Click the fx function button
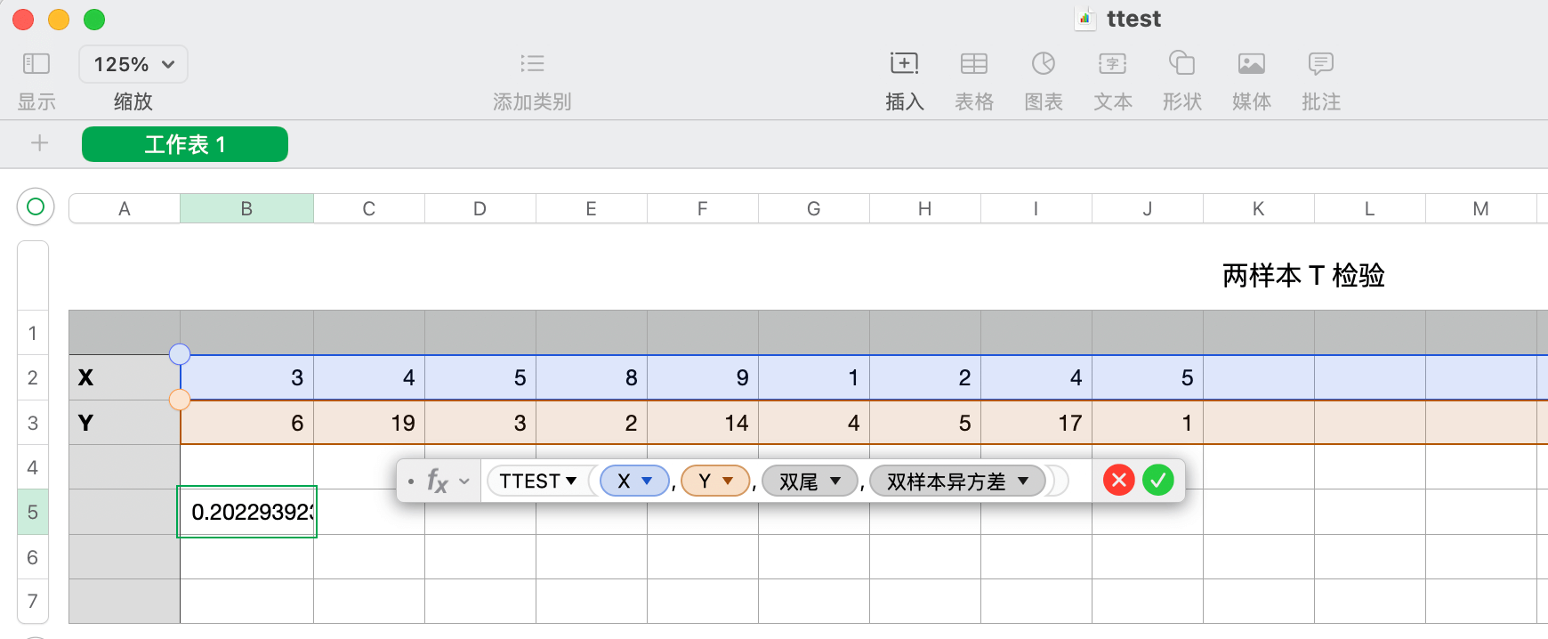 point(438,481)
